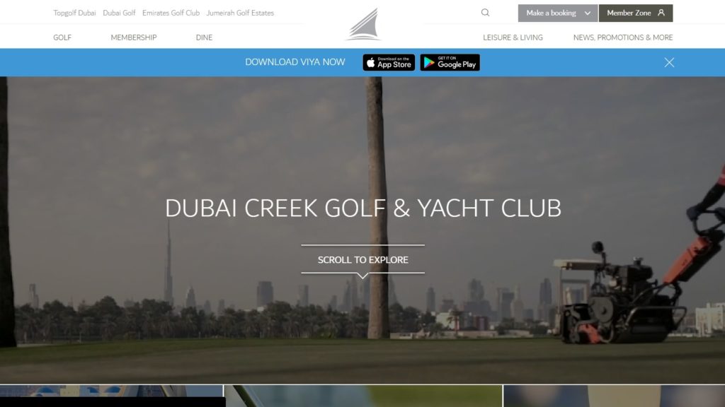
Task: Click the sailboat club logo
Action: tap(363, 25)
